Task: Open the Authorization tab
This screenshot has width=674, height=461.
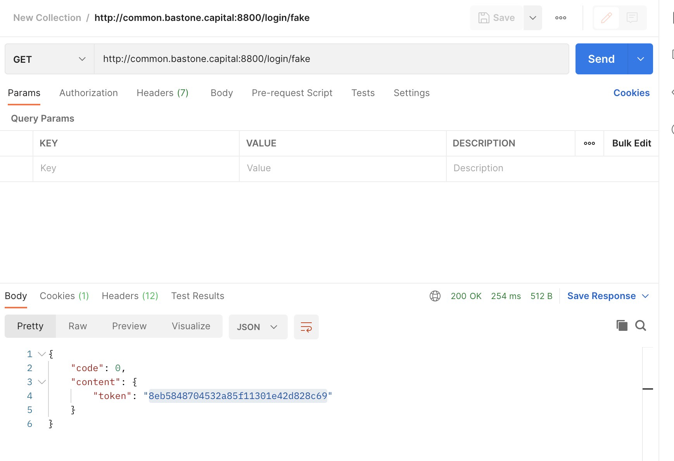Action: click(88, 93)
